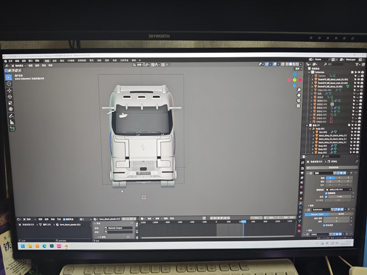Expand Body.001 mesh row in outliner

pyautogui.click(x=313, y=146)
